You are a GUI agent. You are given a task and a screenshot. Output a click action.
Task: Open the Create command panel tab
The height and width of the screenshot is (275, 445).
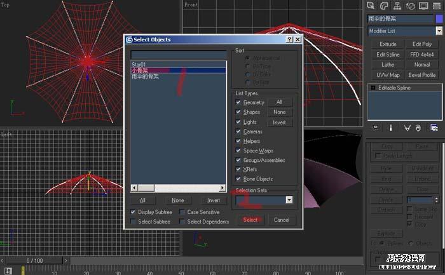(x=371, y=5)
